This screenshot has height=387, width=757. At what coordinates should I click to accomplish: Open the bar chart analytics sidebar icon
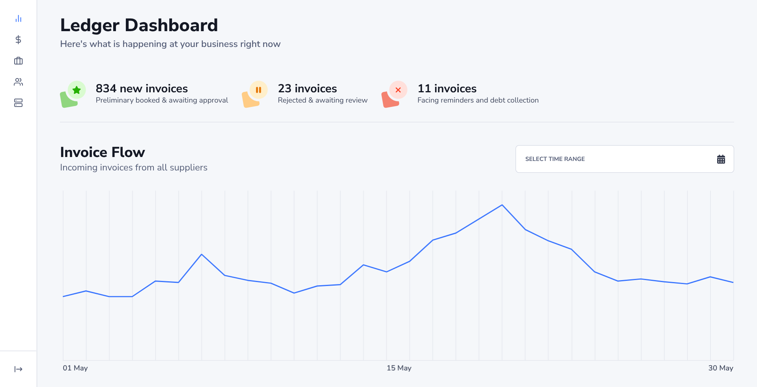(x=18, y=19)
